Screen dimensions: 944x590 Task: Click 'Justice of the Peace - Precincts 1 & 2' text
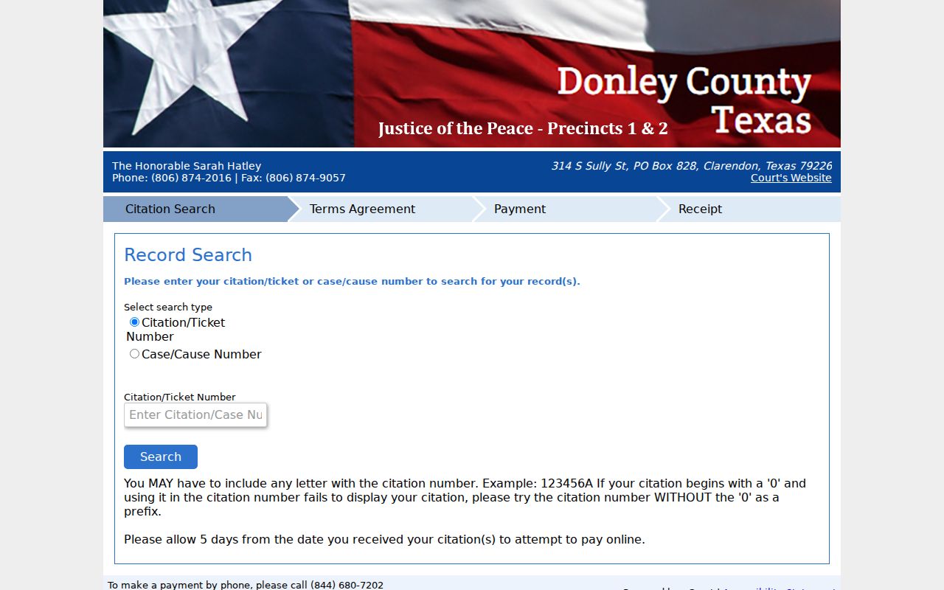pyautogui.click(x=523, y=128)
